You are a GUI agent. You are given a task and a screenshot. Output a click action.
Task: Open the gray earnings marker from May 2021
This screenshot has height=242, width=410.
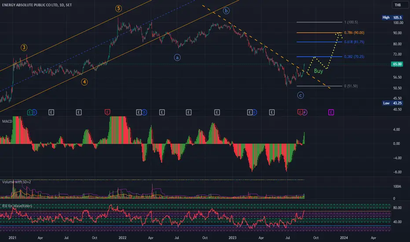pyautogui.click(x=51, y=113)
